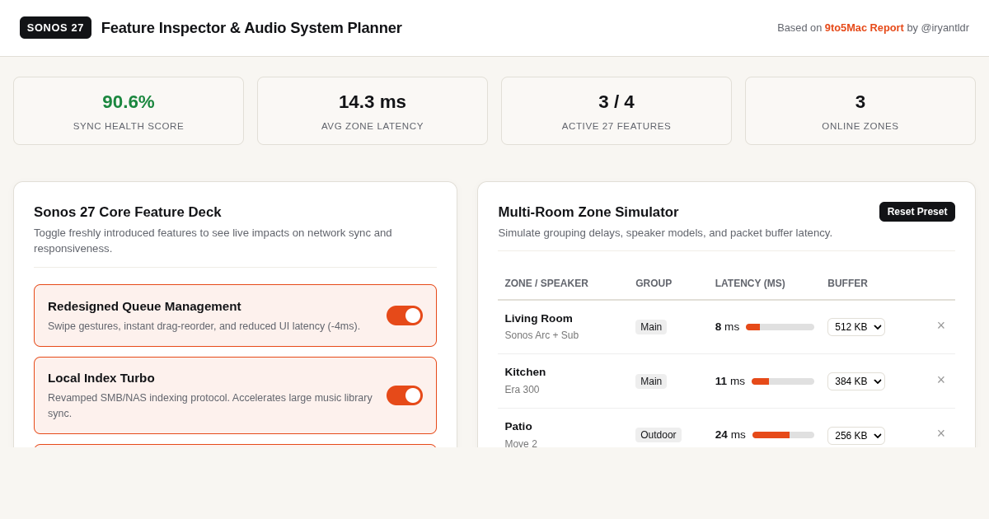The width and height of the screenshot is (989, 519).
Task: Click the Local Index Turbo title
Action: pos(101,378)
